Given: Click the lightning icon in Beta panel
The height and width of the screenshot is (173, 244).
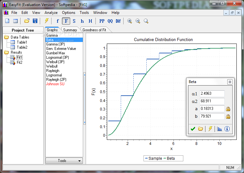Looking at the screenshot, I should tap(210, 129).
